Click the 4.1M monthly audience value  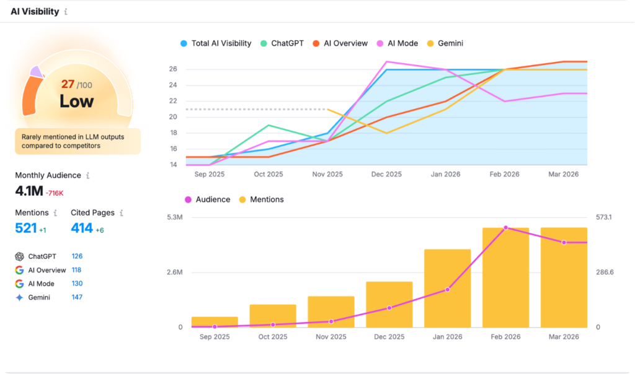[29, 191]
